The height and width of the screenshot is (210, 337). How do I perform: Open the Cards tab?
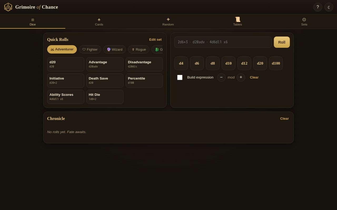(x=99, y=22)
